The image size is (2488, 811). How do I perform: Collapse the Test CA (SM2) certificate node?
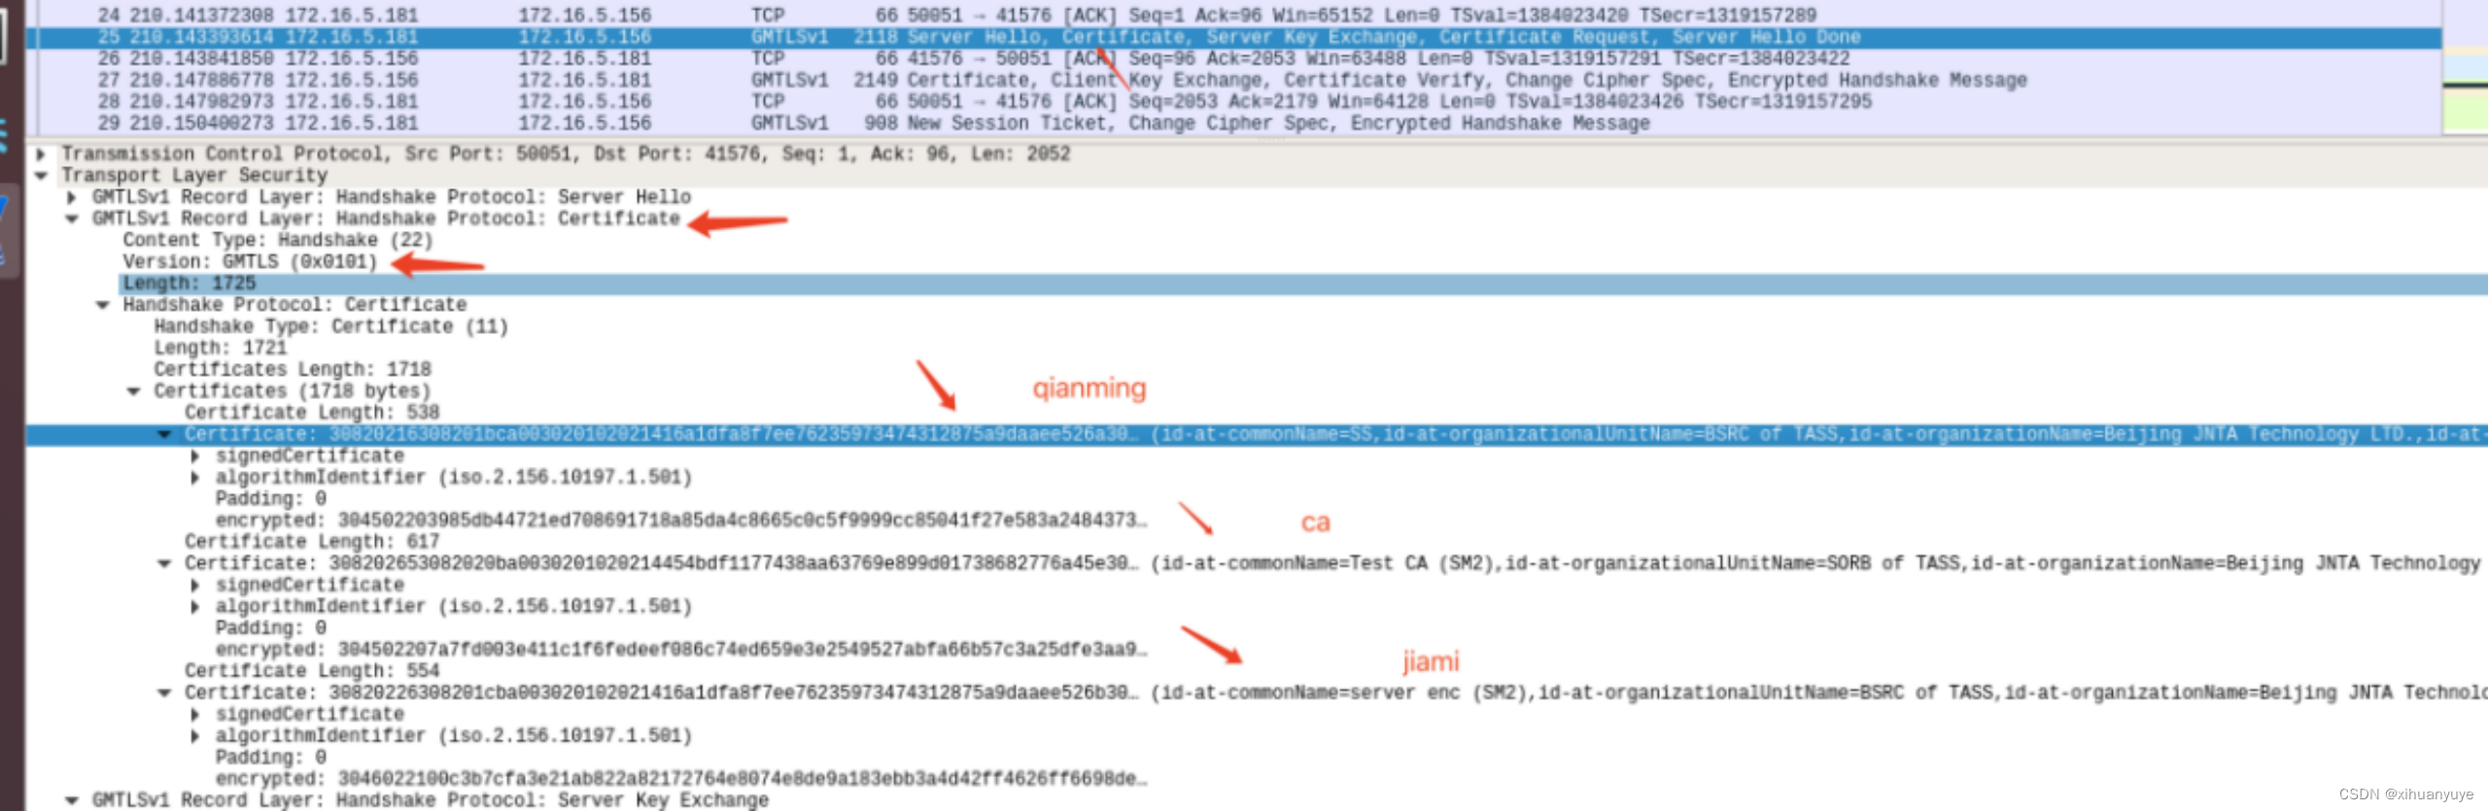point(164,563)
